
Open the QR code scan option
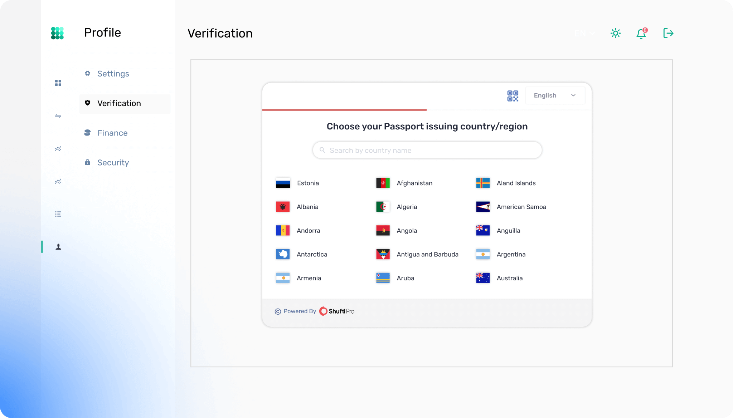[513, 96]
